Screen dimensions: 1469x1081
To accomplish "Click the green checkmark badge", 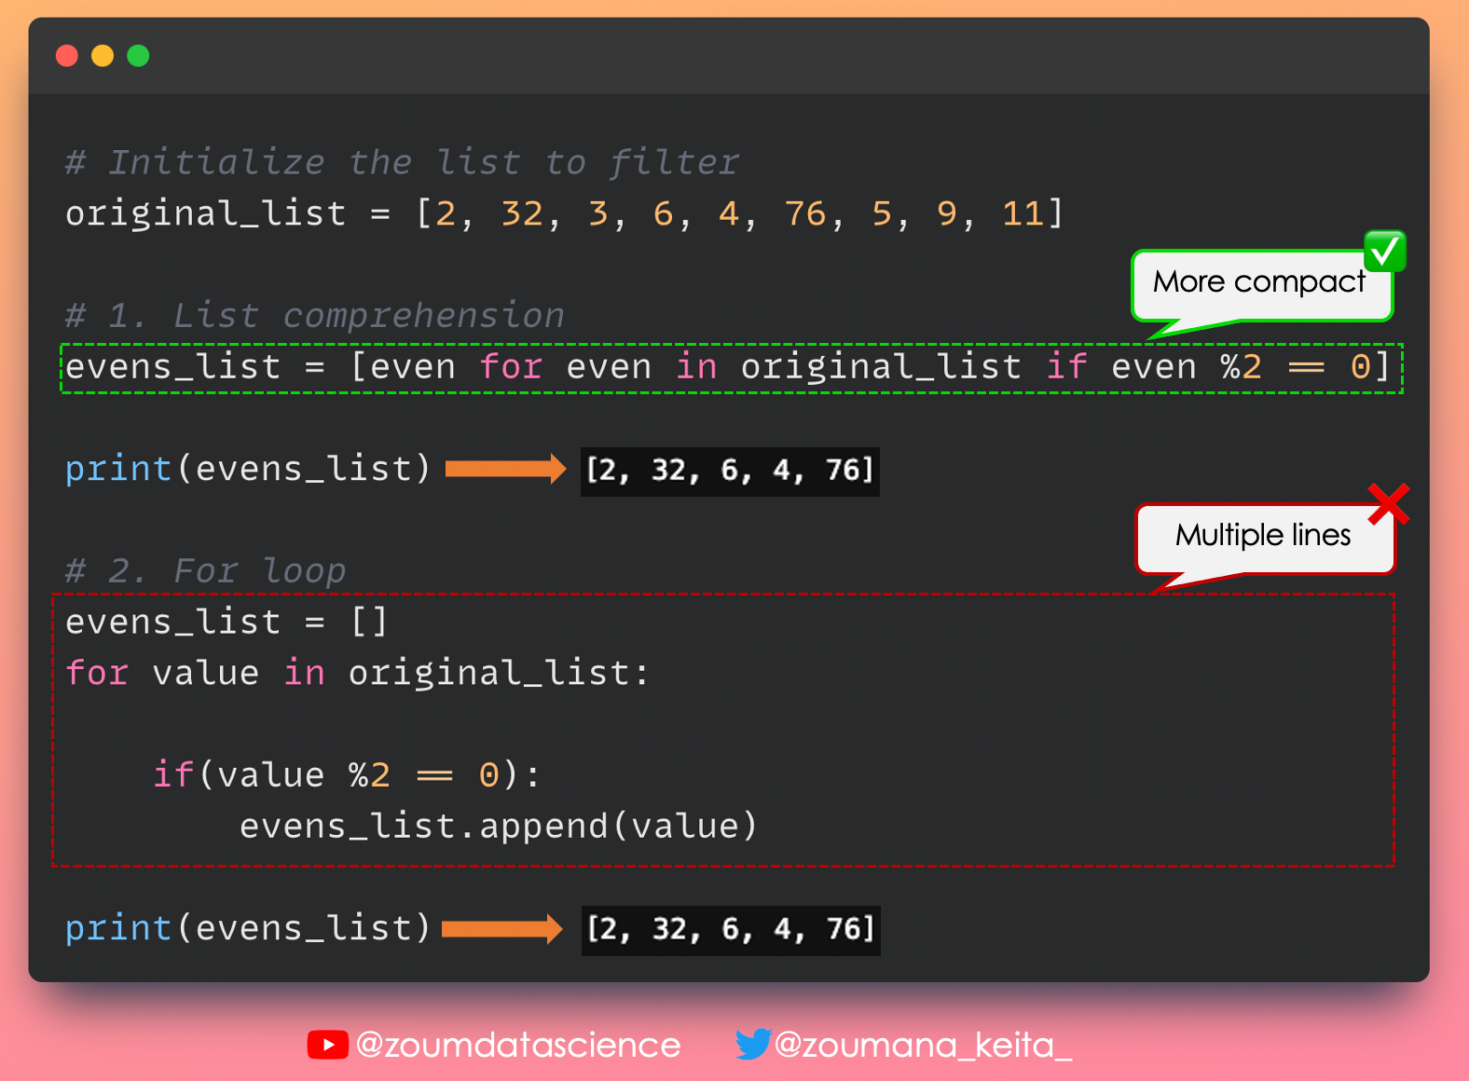I will coord(1384,251).
